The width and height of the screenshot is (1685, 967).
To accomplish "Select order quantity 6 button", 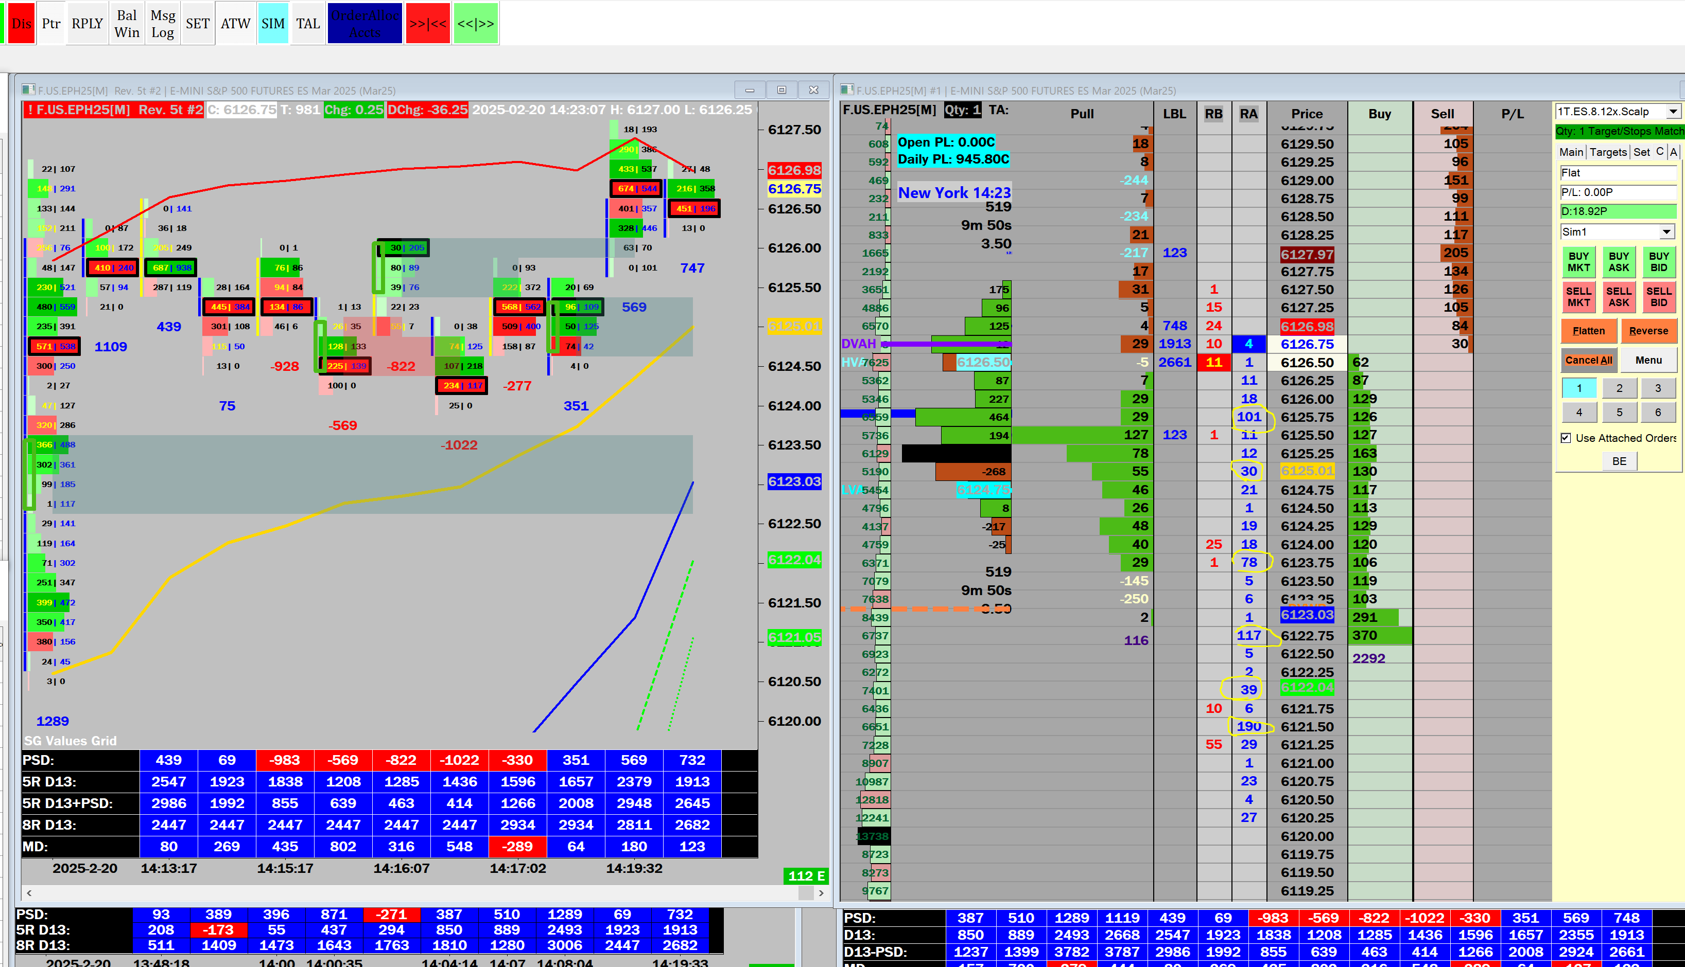I will pos(1658,413).
